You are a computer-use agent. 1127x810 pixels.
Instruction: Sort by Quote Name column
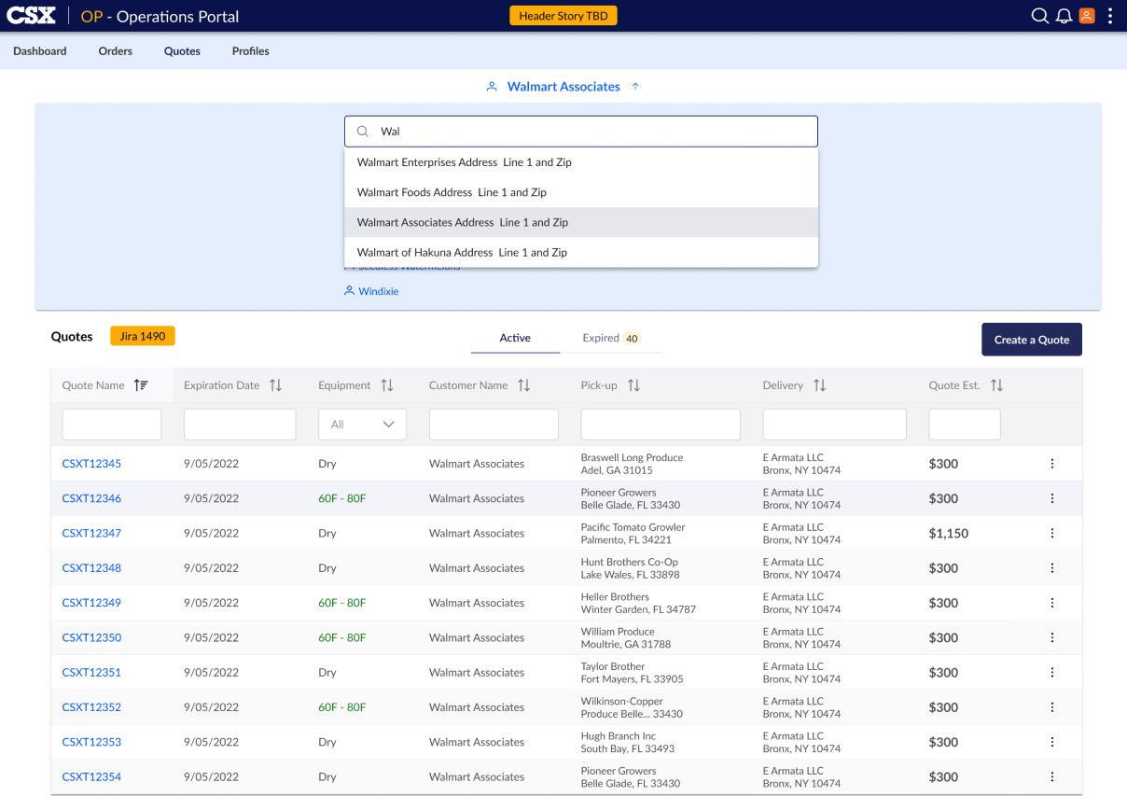coord(141,385)
